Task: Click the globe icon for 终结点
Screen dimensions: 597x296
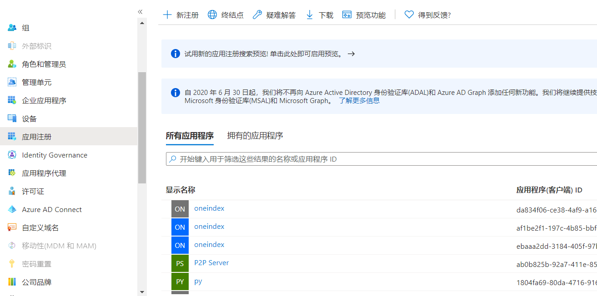Action: [x=212, y=15]
